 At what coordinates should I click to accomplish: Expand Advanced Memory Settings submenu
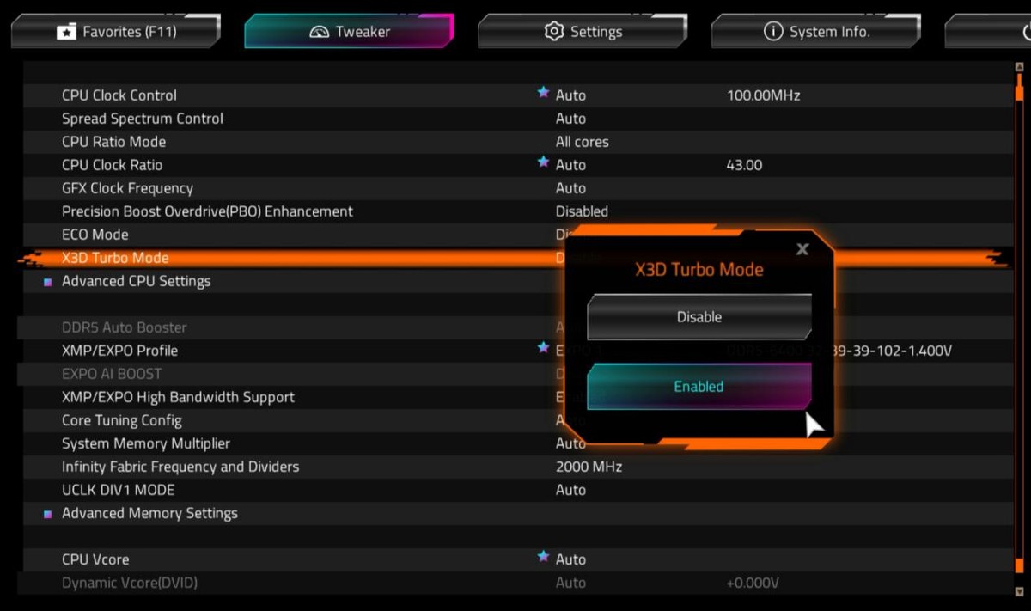[x=149, y=513]
